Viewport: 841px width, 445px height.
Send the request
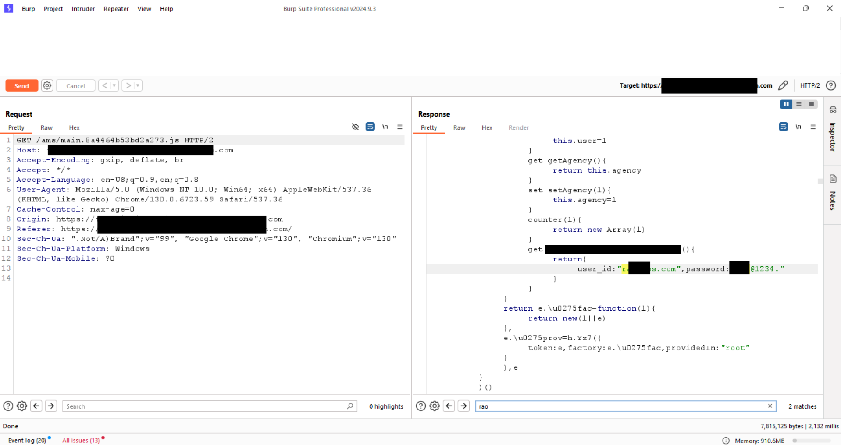[x=22, y=86]
